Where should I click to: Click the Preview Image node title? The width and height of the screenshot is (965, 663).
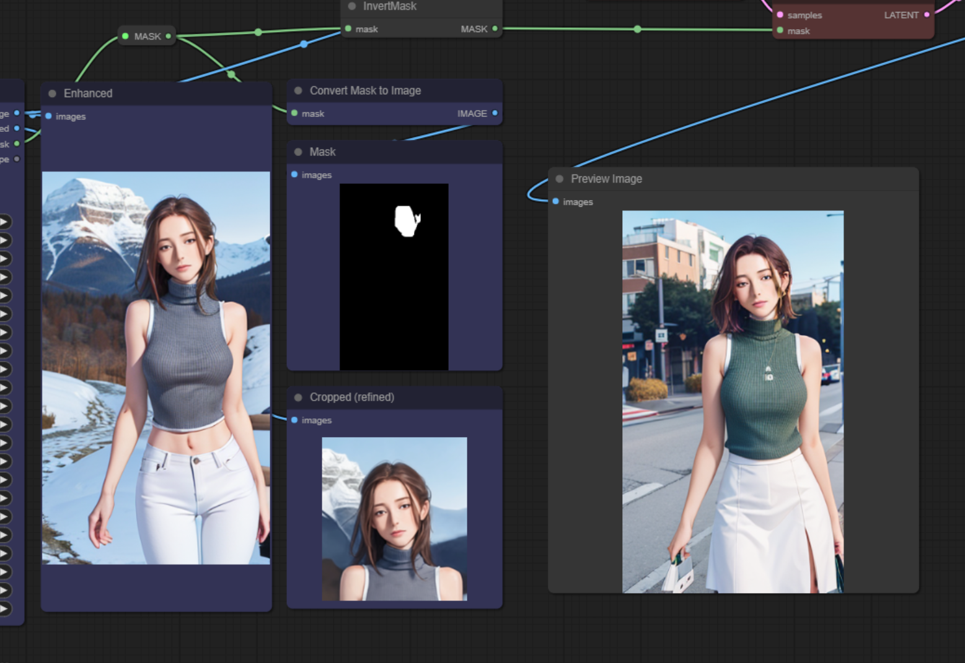click(606, 179)
